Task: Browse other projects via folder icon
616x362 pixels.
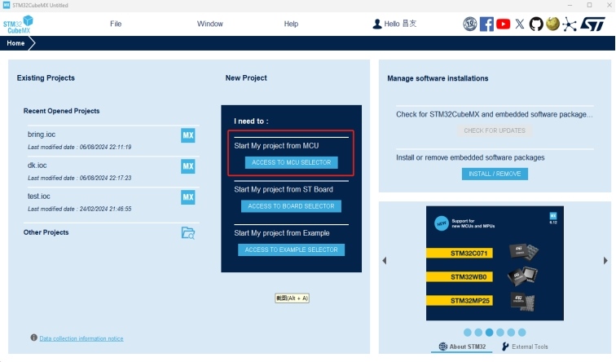Action: pyautogui.click(x=188, y=233)
